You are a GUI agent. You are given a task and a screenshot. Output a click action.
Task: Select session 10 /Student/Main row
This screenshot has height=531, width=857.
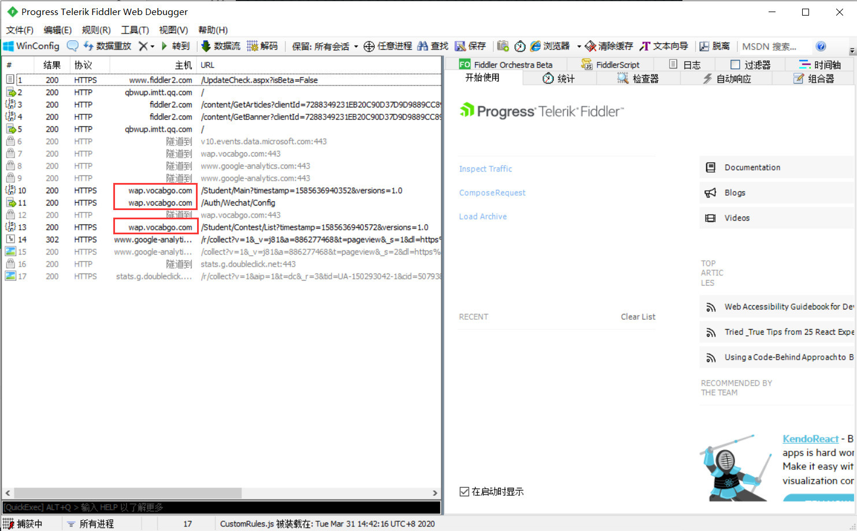[222, 190]
